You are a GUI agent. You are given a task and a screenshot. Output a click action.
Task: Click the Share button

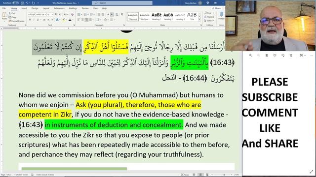point(216,8)
